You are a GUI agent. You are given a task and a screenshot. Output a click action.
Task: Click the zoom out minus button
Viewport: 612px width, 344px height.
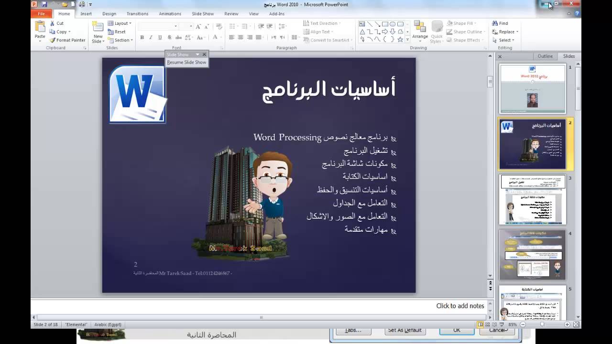click(x=522, y=324)
